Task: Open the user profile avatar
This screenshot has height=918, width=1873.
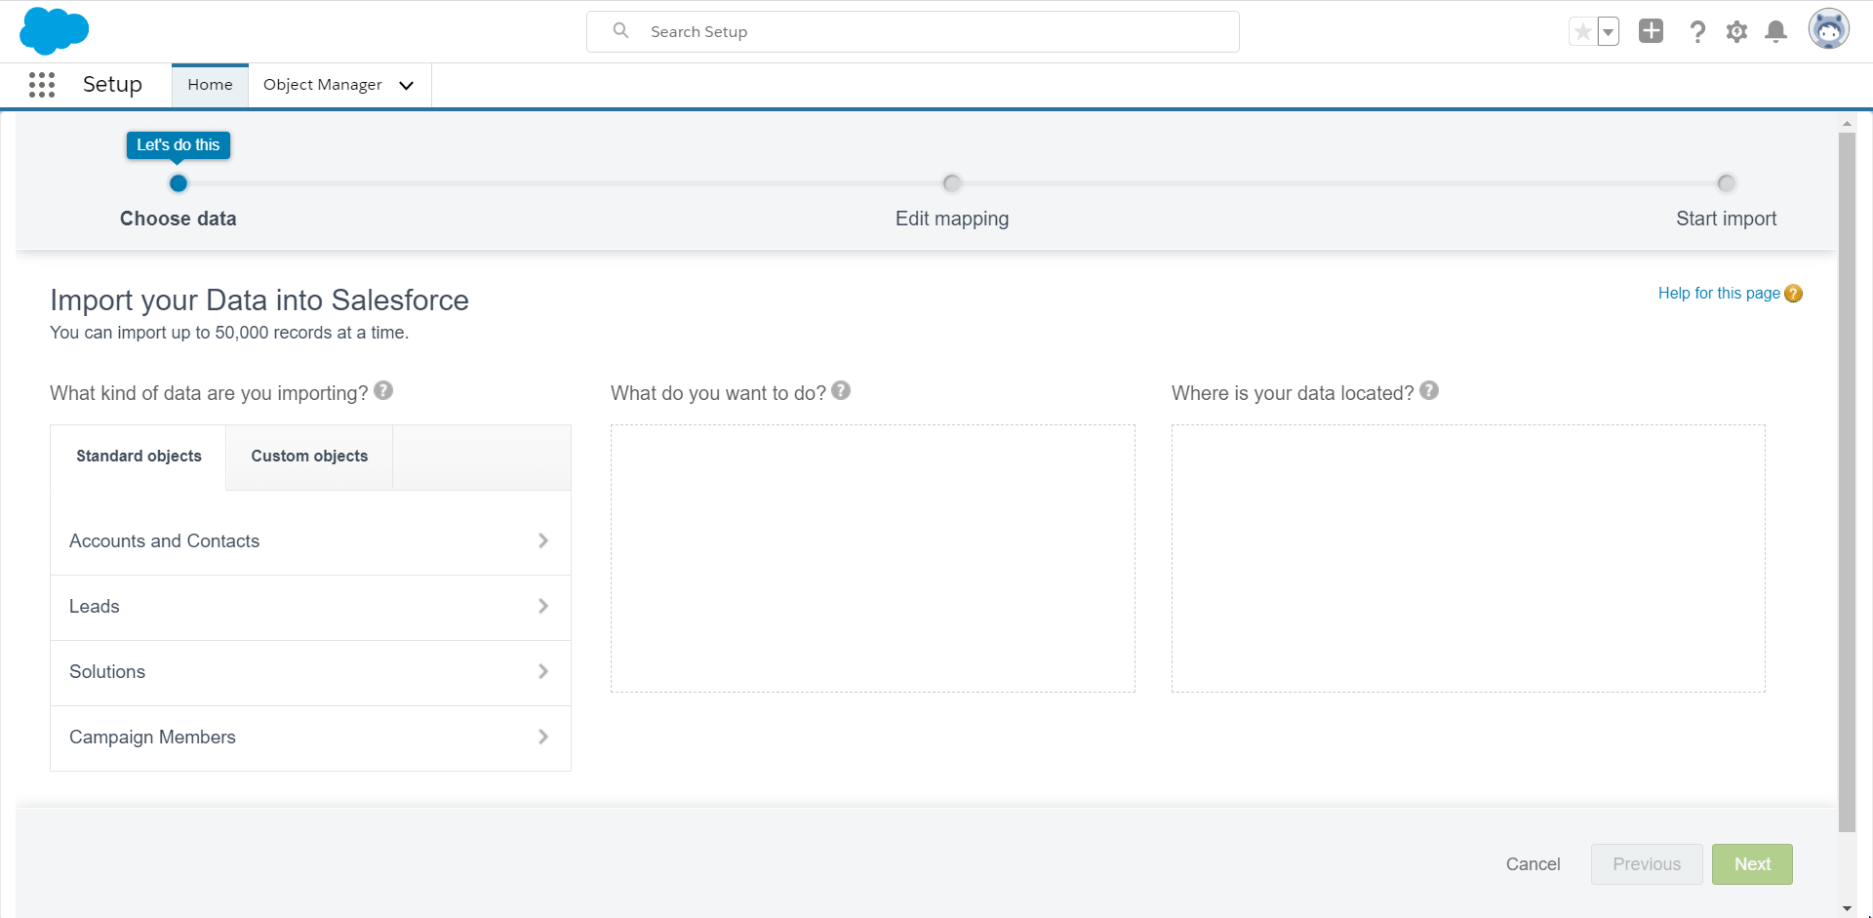Action: coord(1828,29)
